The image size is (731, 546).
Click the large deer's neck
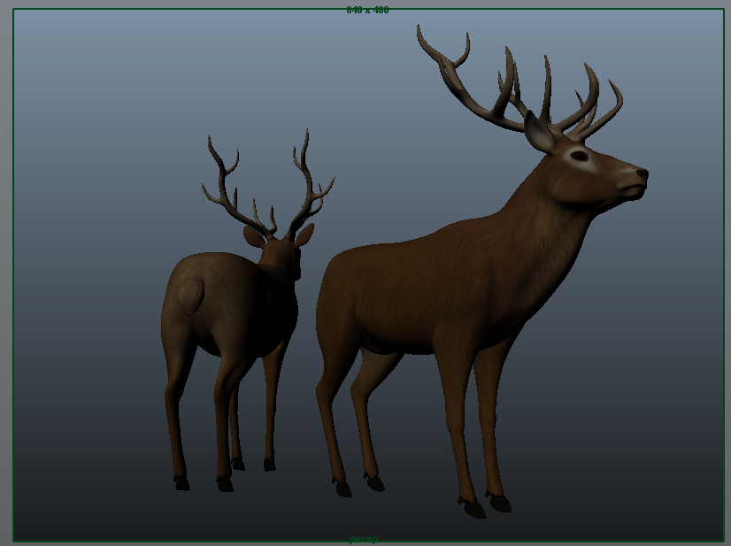pyautogui.click(x=549, y=221)
